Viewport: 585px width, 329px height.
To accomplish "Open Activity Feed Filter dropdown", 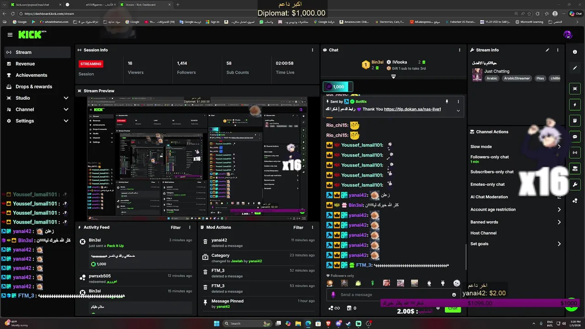I will (x=175, y=227).
